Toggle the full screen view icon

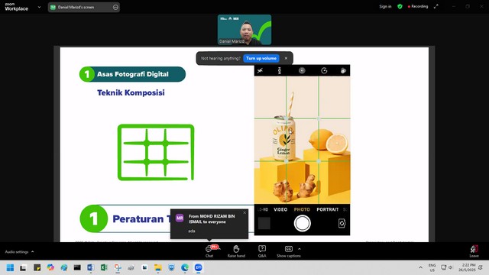pyautogui.click(x=436, y=7)
